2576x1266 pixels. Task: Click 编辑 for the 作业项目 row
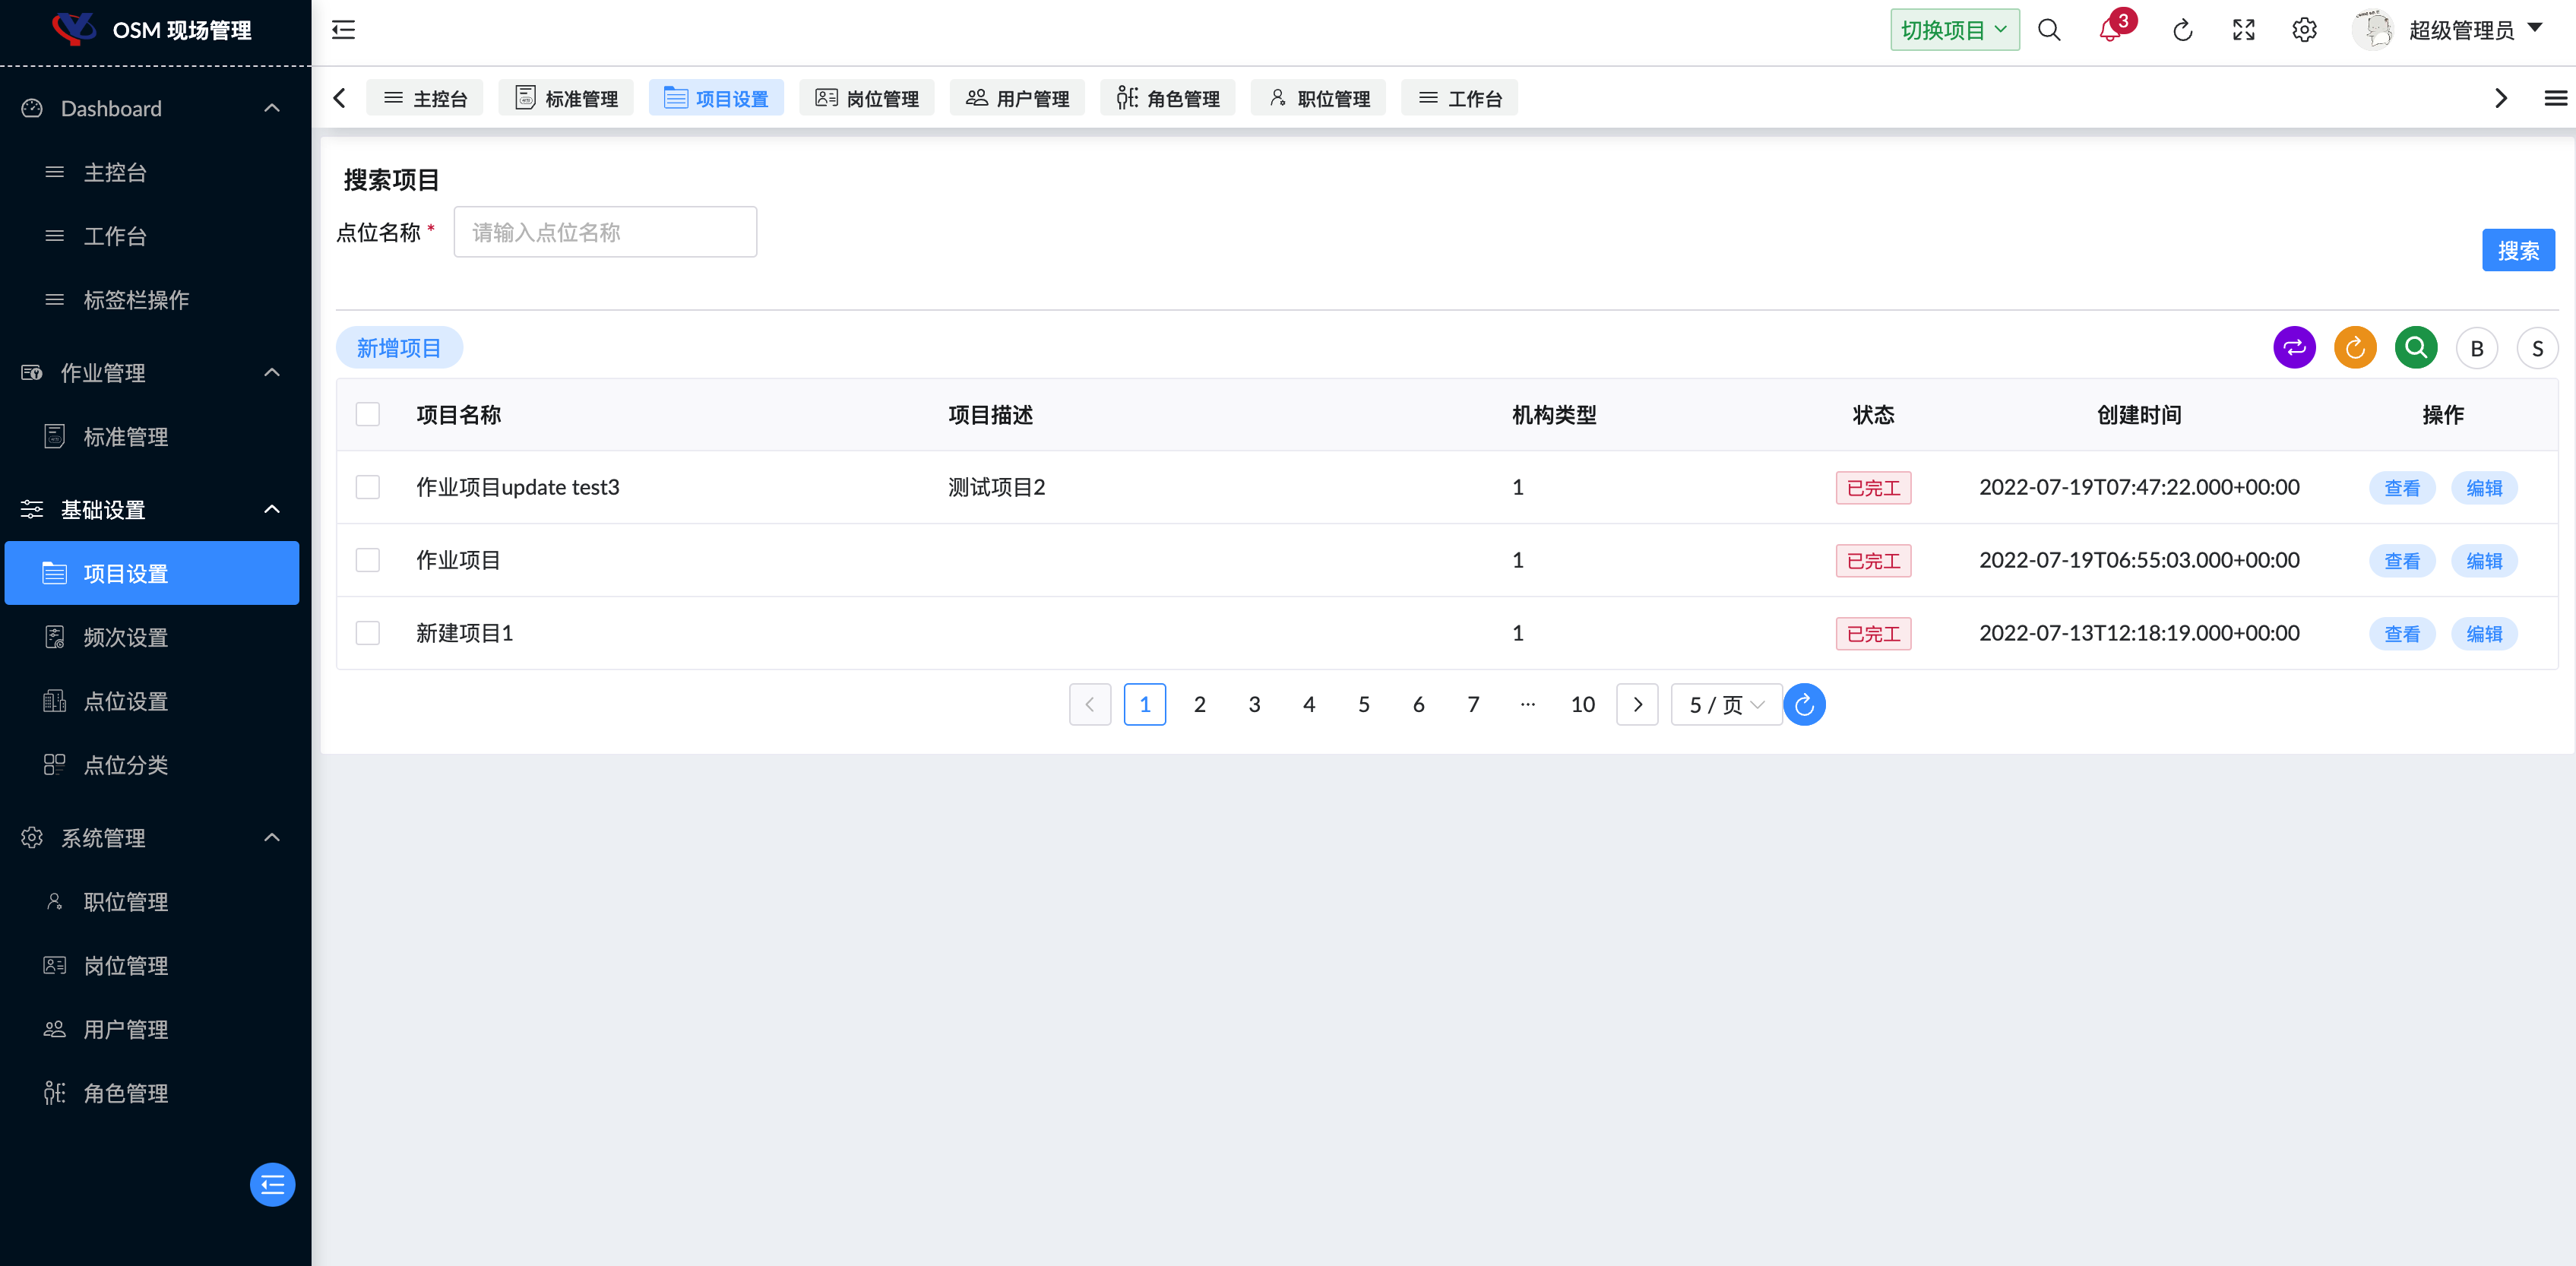[2484, 561]
